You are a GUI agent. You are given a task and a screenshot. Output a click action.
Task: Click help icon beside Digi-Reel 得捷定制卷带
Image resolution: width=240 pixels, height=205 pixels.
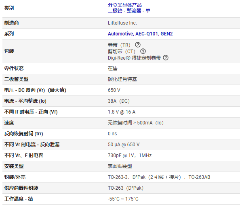pos(166,58)
